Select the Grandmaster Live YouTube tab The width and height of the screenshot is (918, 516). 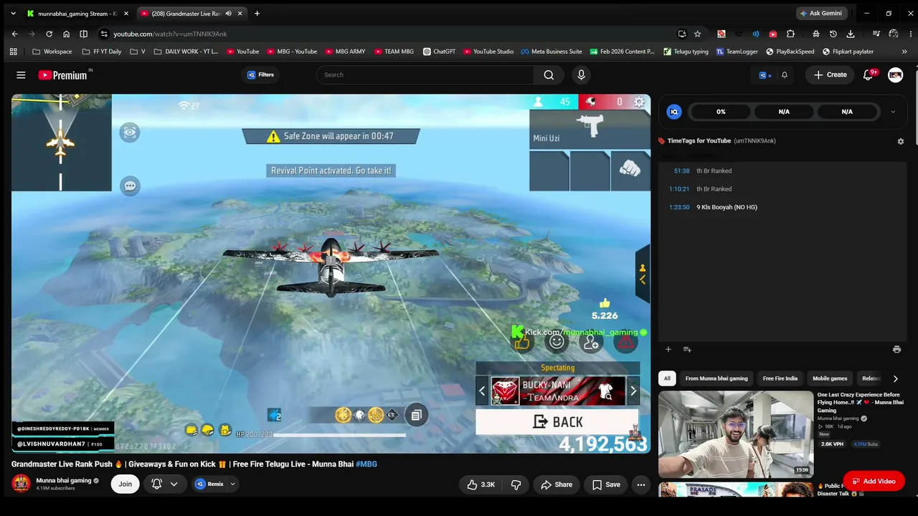pyautogui.click(x=191, y=14)
